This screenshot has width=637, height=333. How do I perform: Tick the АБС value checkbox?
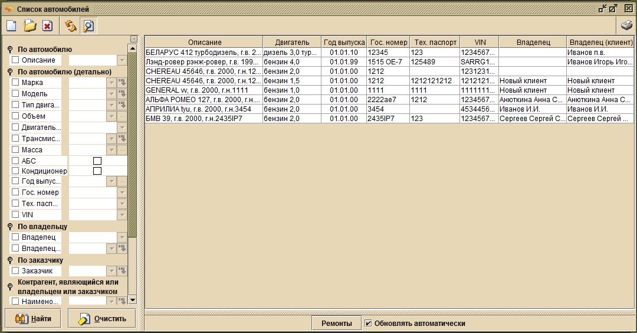point(97,161)
